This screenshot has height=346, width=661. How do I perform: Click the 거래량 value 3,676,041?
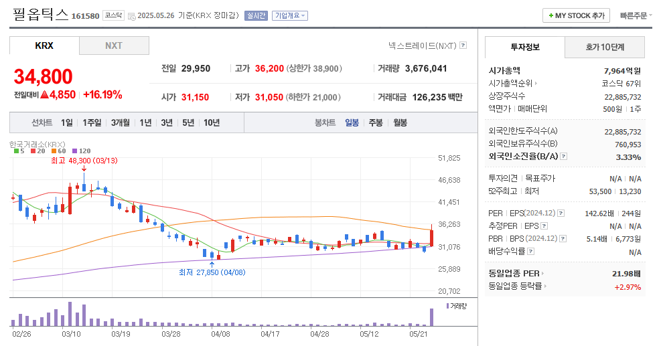(426, 69)
